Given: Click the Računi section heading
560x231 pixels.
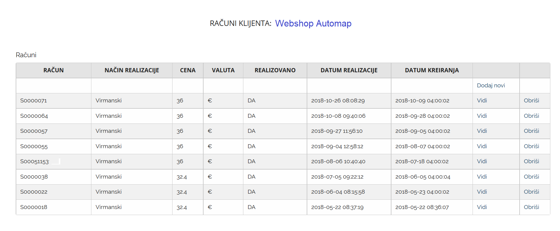Looking at the screenshot, I should pos(26,55).
